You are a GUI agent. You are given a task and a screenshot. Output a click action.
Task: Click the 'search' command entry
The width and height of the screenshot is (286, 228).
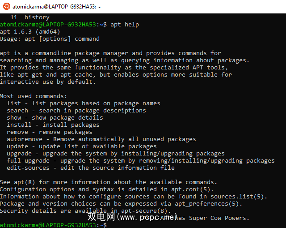(x=17, y=111)
